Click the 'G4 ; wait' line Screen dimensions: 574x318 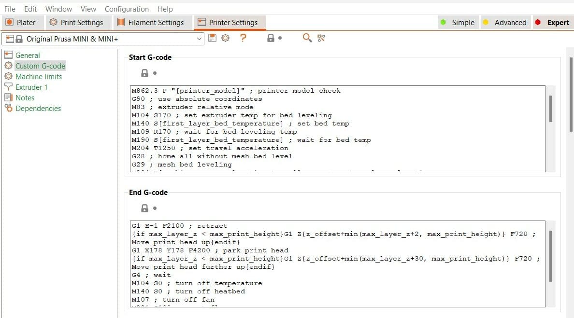(151, 275)
